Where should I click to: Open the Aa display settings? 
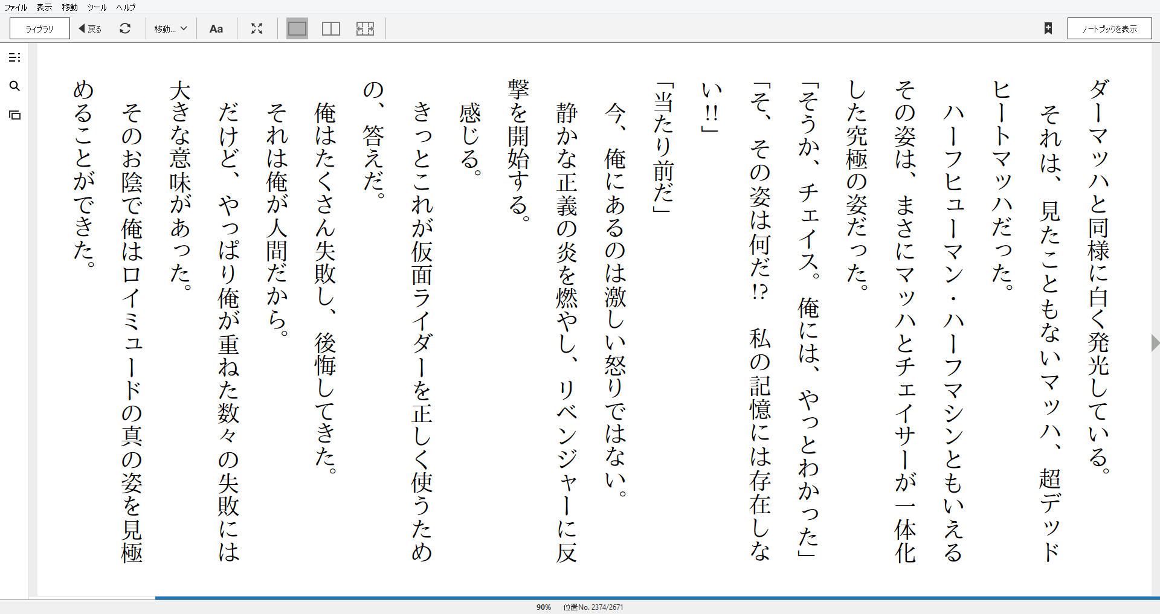(x=216, y=28)
